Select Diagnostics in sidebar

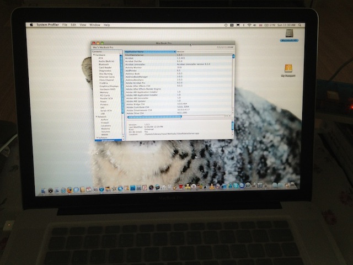(x=105, y=71)
